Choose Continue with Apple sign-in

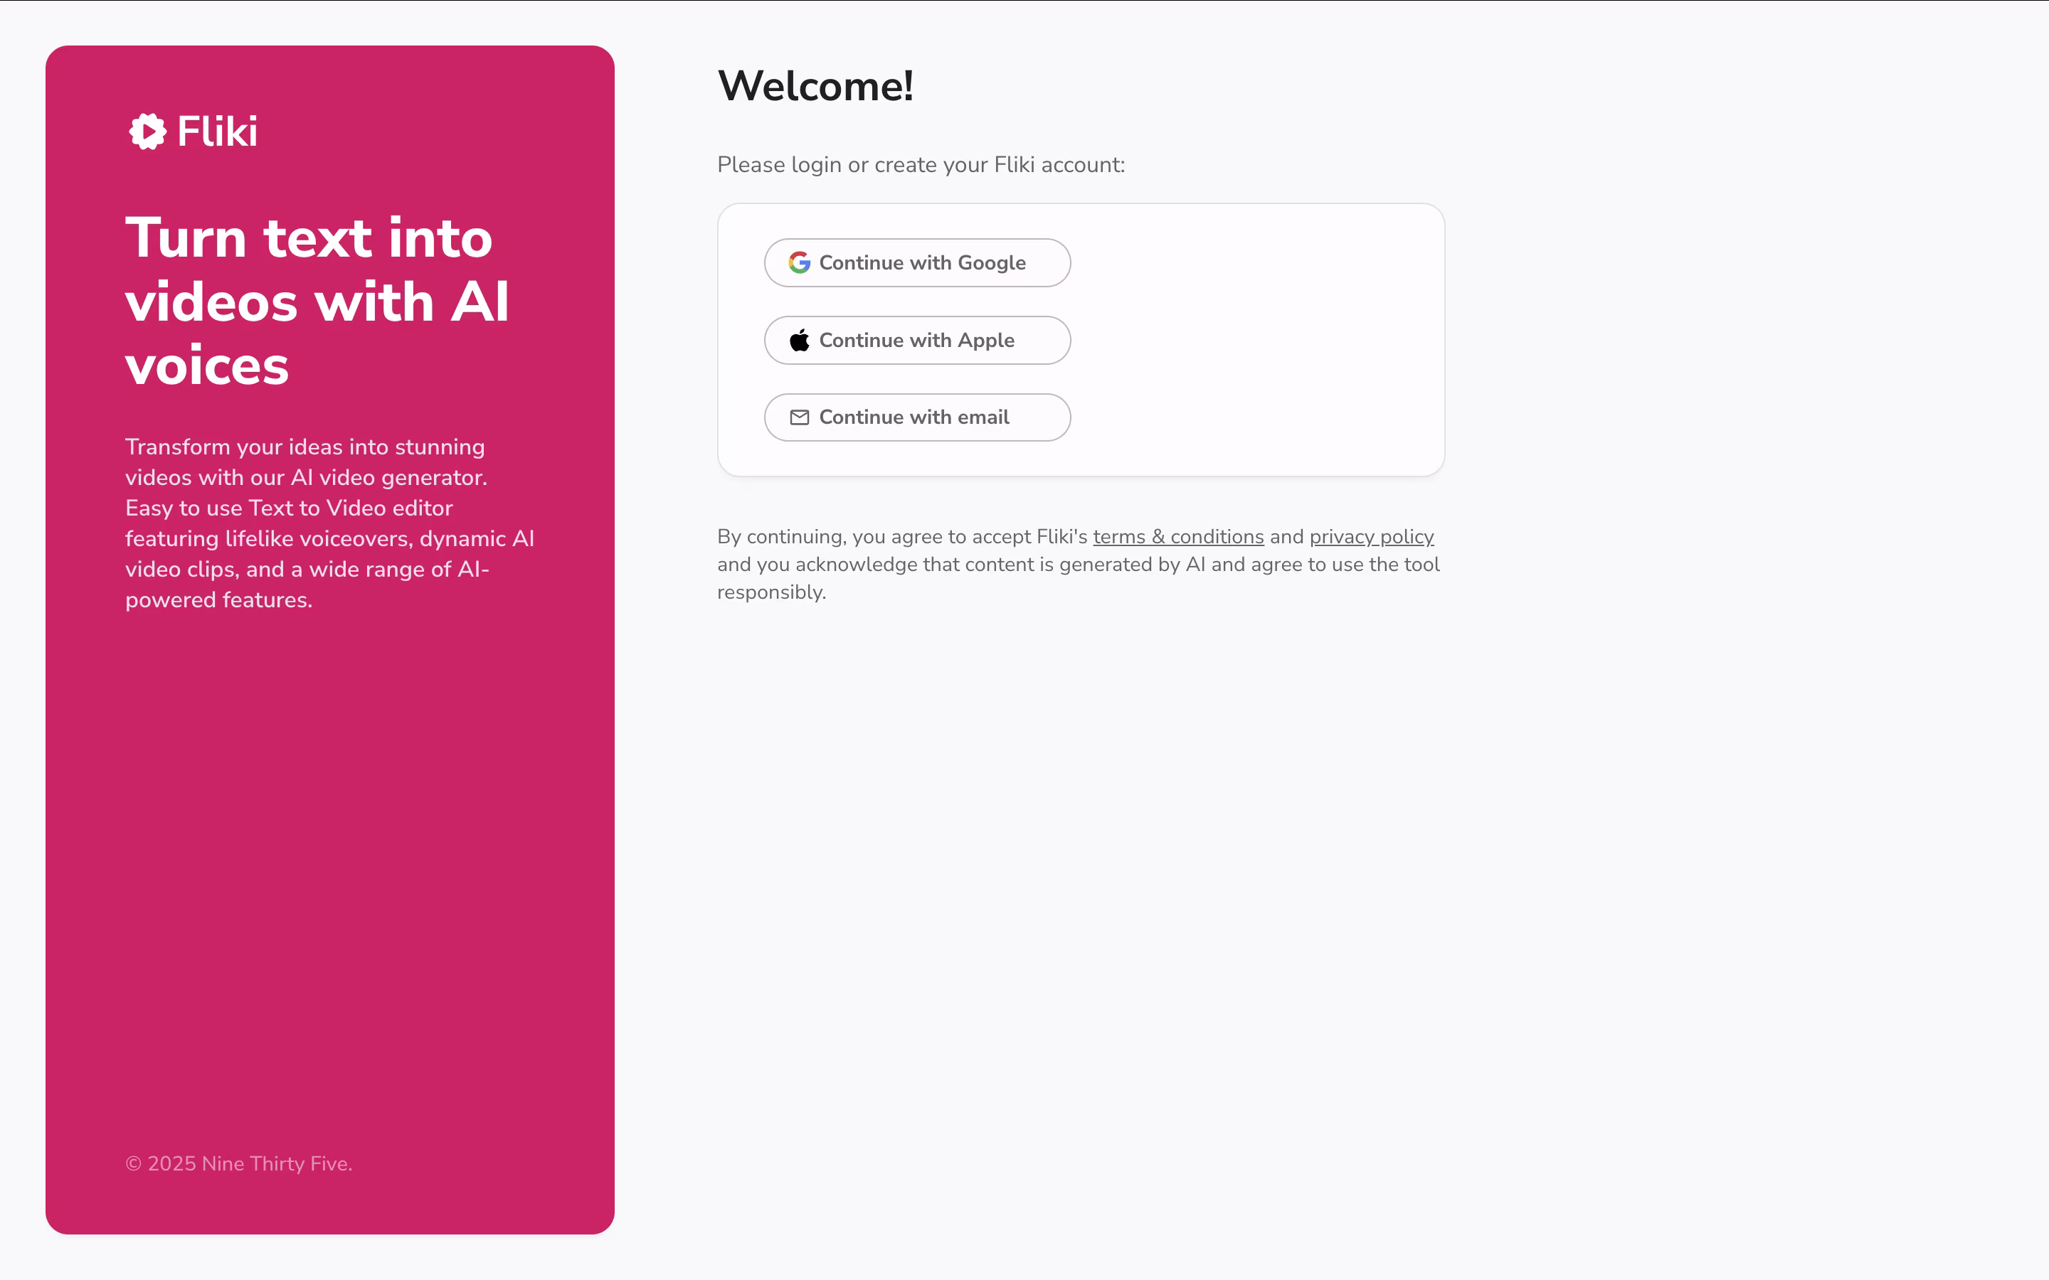click(x=917, y=341)
